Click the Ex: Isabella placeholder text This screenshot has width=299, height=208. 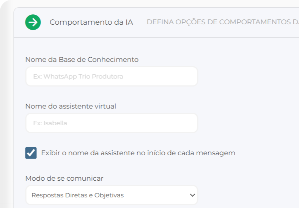(x=50, y=123)
